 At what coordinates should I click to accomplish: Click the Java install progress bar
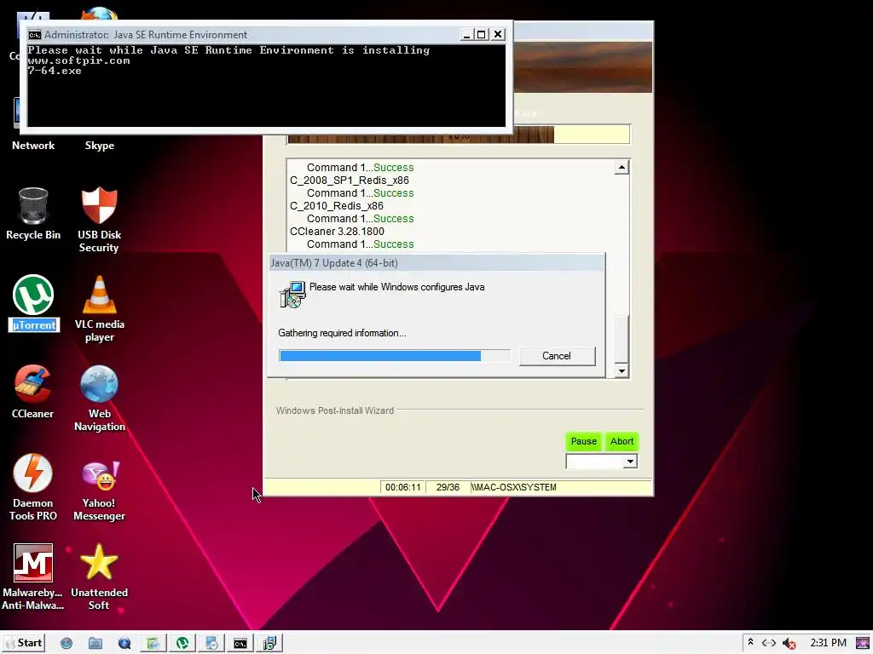(x=394, y=356)
